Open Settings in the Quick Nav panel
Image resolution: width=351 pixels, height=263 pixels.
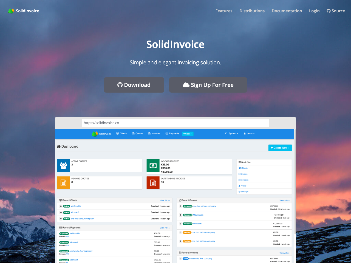[244, 192]
